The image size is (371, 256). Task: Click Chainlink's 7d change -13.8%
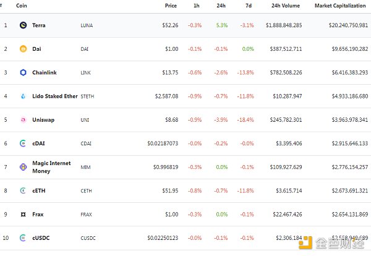pos(245,72)
